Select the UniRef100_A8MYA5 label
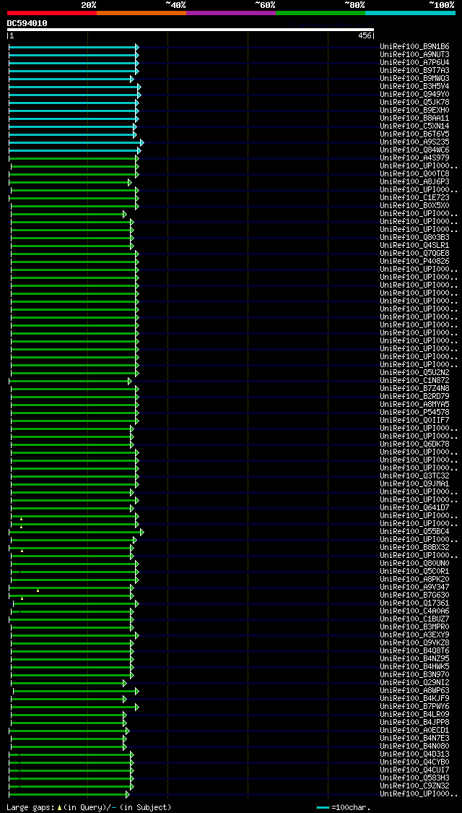This screenshot has width=462, height=813. (414, 405)
